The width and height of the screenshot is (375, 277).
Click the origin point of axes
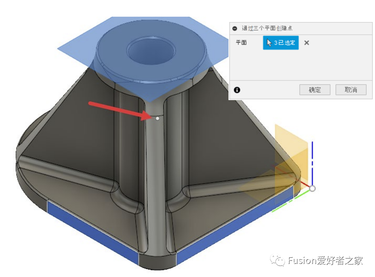[x=312, y=189]
